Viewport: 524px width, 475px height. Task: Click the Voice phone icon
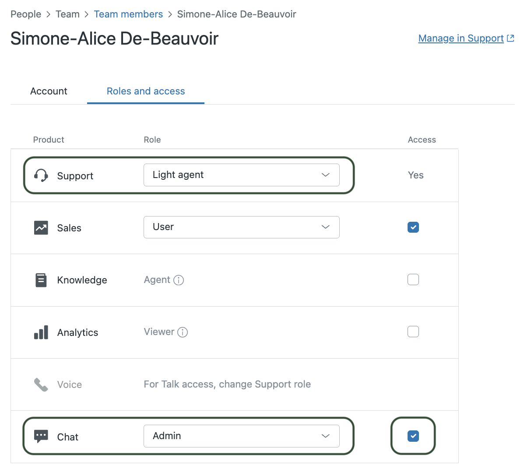41,384
